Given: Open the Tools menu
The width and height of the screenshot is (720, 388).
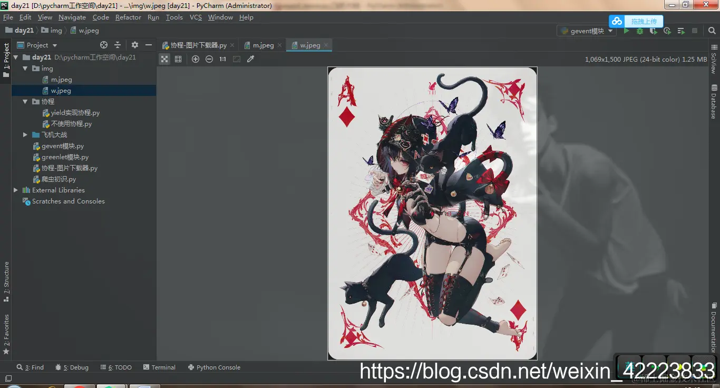Looking at the screenshot, I should point(174,17).
